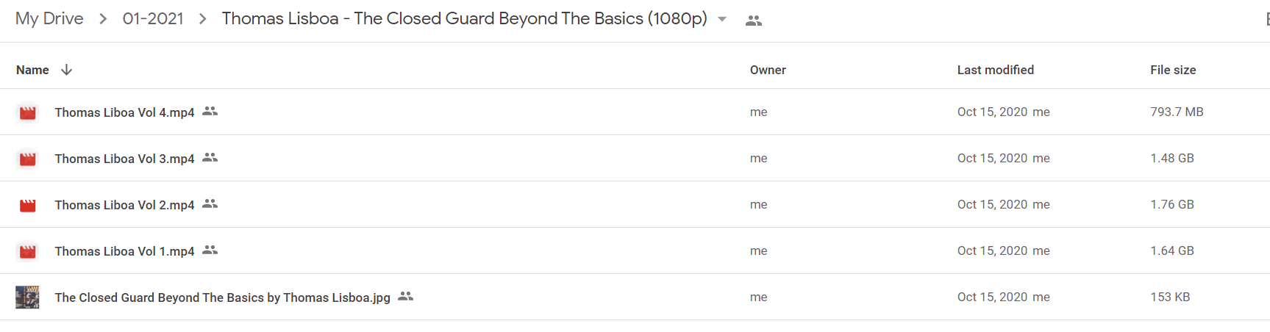Click the Owner column header

pyautogui.click(x=768, y=70)
